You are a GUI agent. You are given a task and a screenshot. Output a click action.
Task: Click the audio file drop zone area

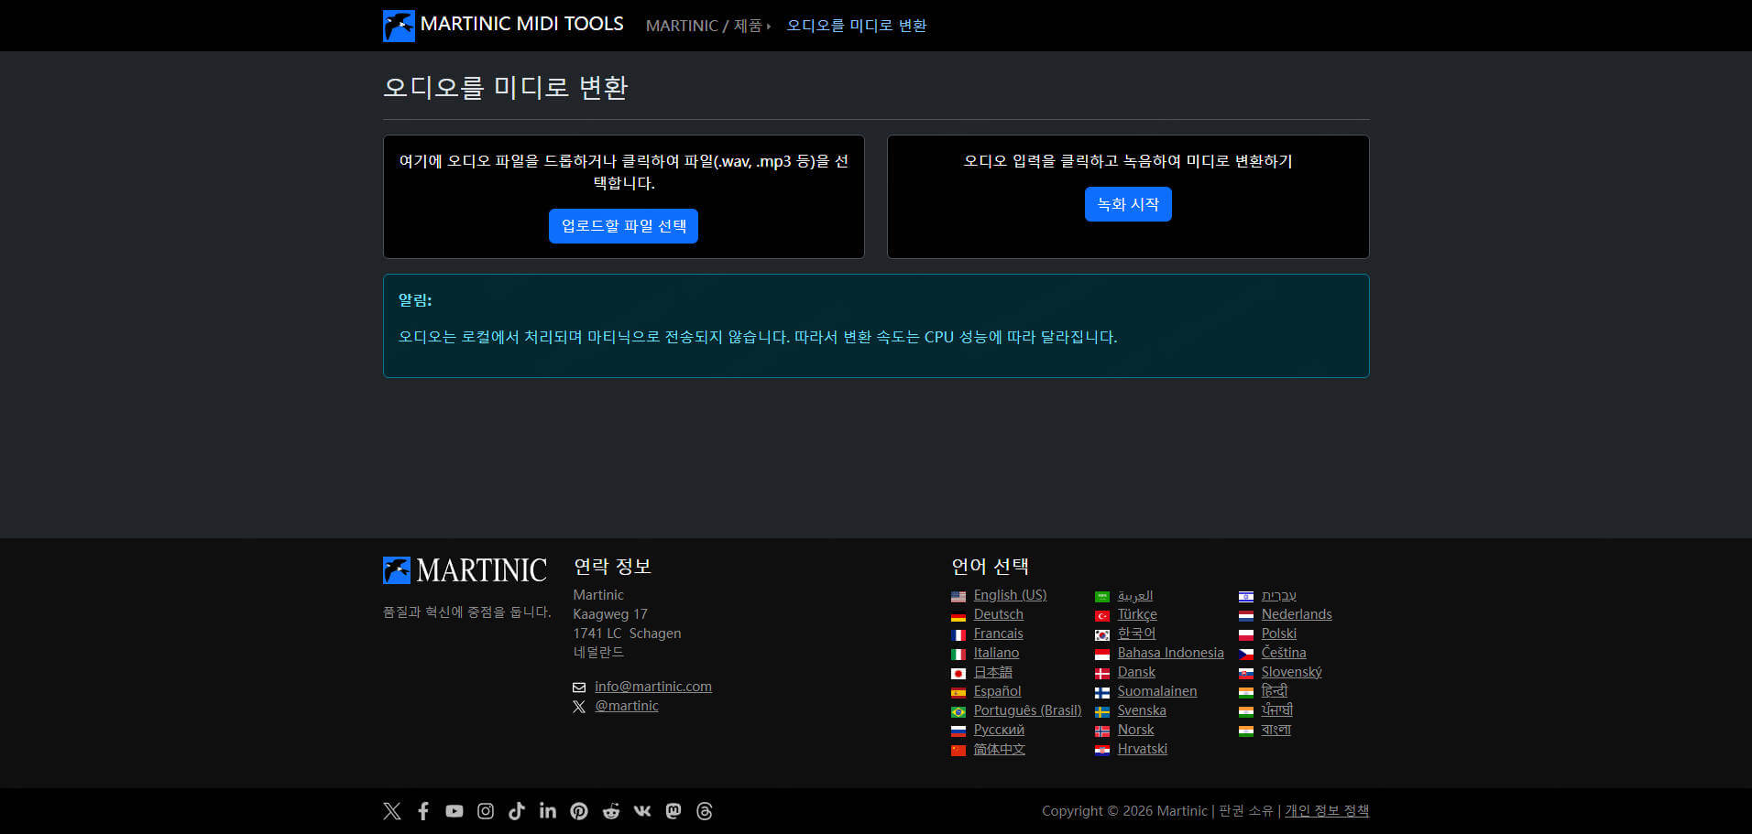tap(623, 172)
